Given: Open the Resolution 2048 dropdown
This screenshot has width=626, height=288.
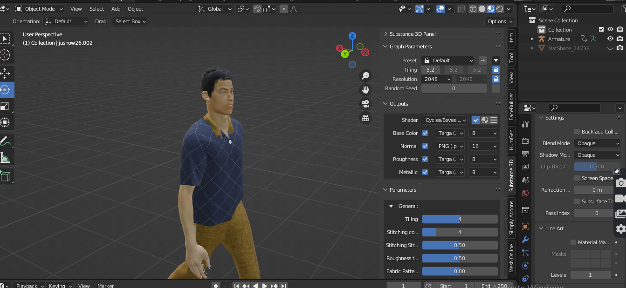Looking at the screenshot, I should click(x=437, y=79).
